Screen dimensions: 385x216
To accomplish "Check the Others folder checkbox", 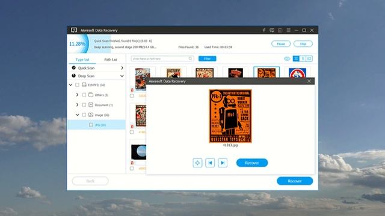I will pos(84,95).
